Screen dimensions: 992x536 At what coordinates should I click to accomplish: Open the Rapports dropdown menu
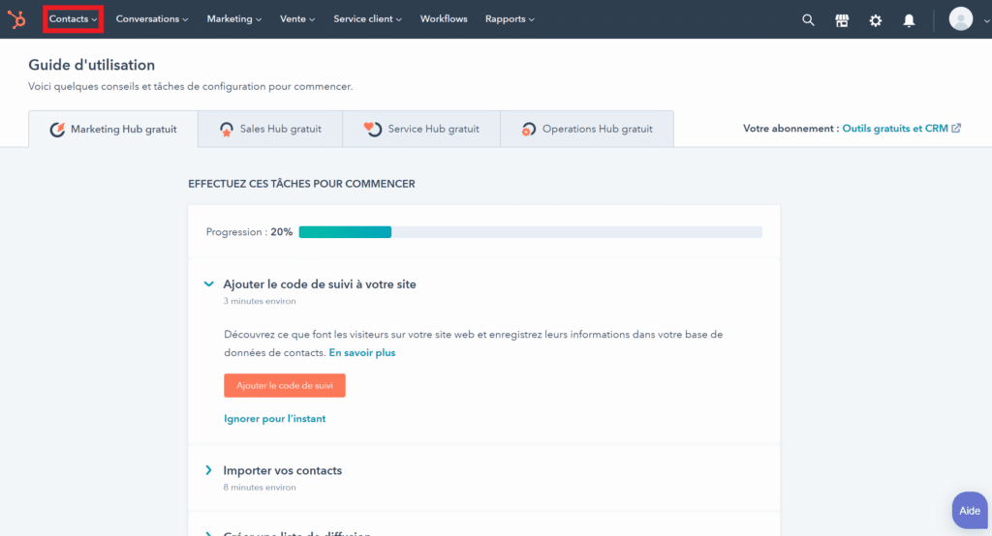pos(510,19)
